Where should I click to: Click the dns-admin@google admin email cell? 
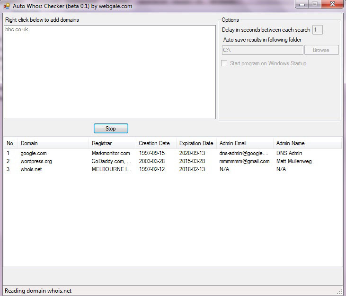[x=244, y=153]
